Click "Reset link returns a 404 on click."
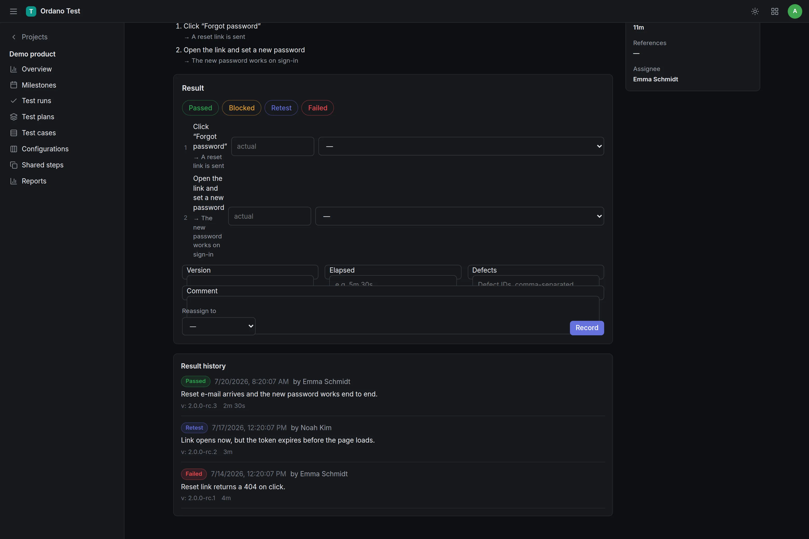Screen dimensions: 809x539 (233, 487)
